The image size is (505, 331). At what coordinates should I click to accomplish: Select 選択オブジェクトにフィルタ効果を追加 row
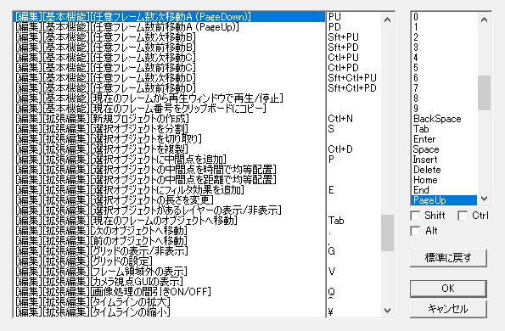pos(169,190)
